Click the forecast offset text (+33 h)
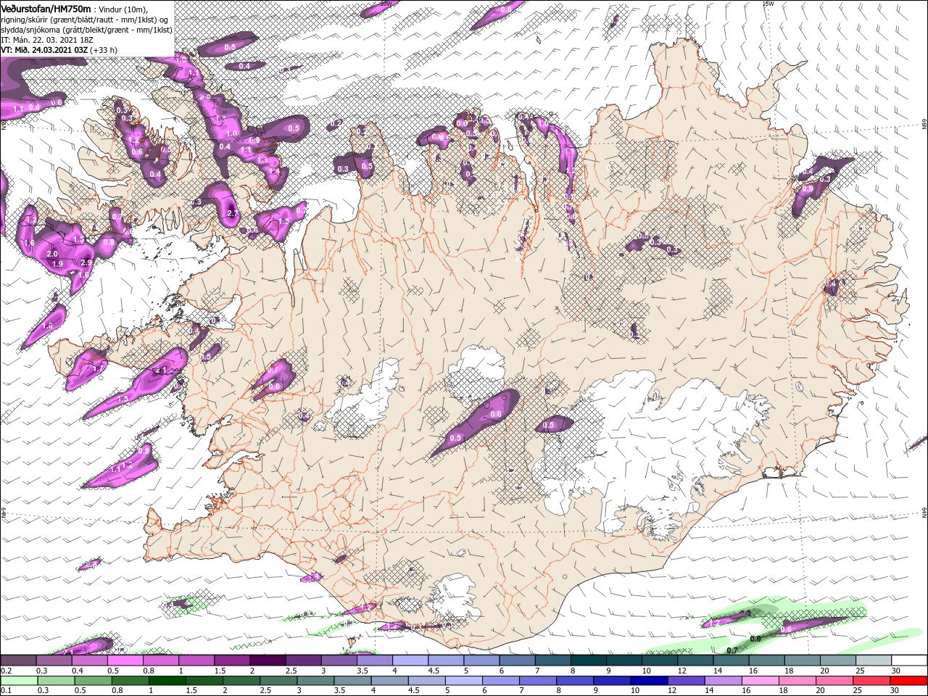The width and height of the screenshot is (928, 696). click(x=104, y=50)
